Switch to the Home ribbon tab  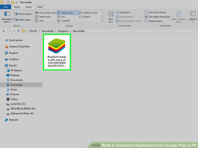(x=17, y=7)
